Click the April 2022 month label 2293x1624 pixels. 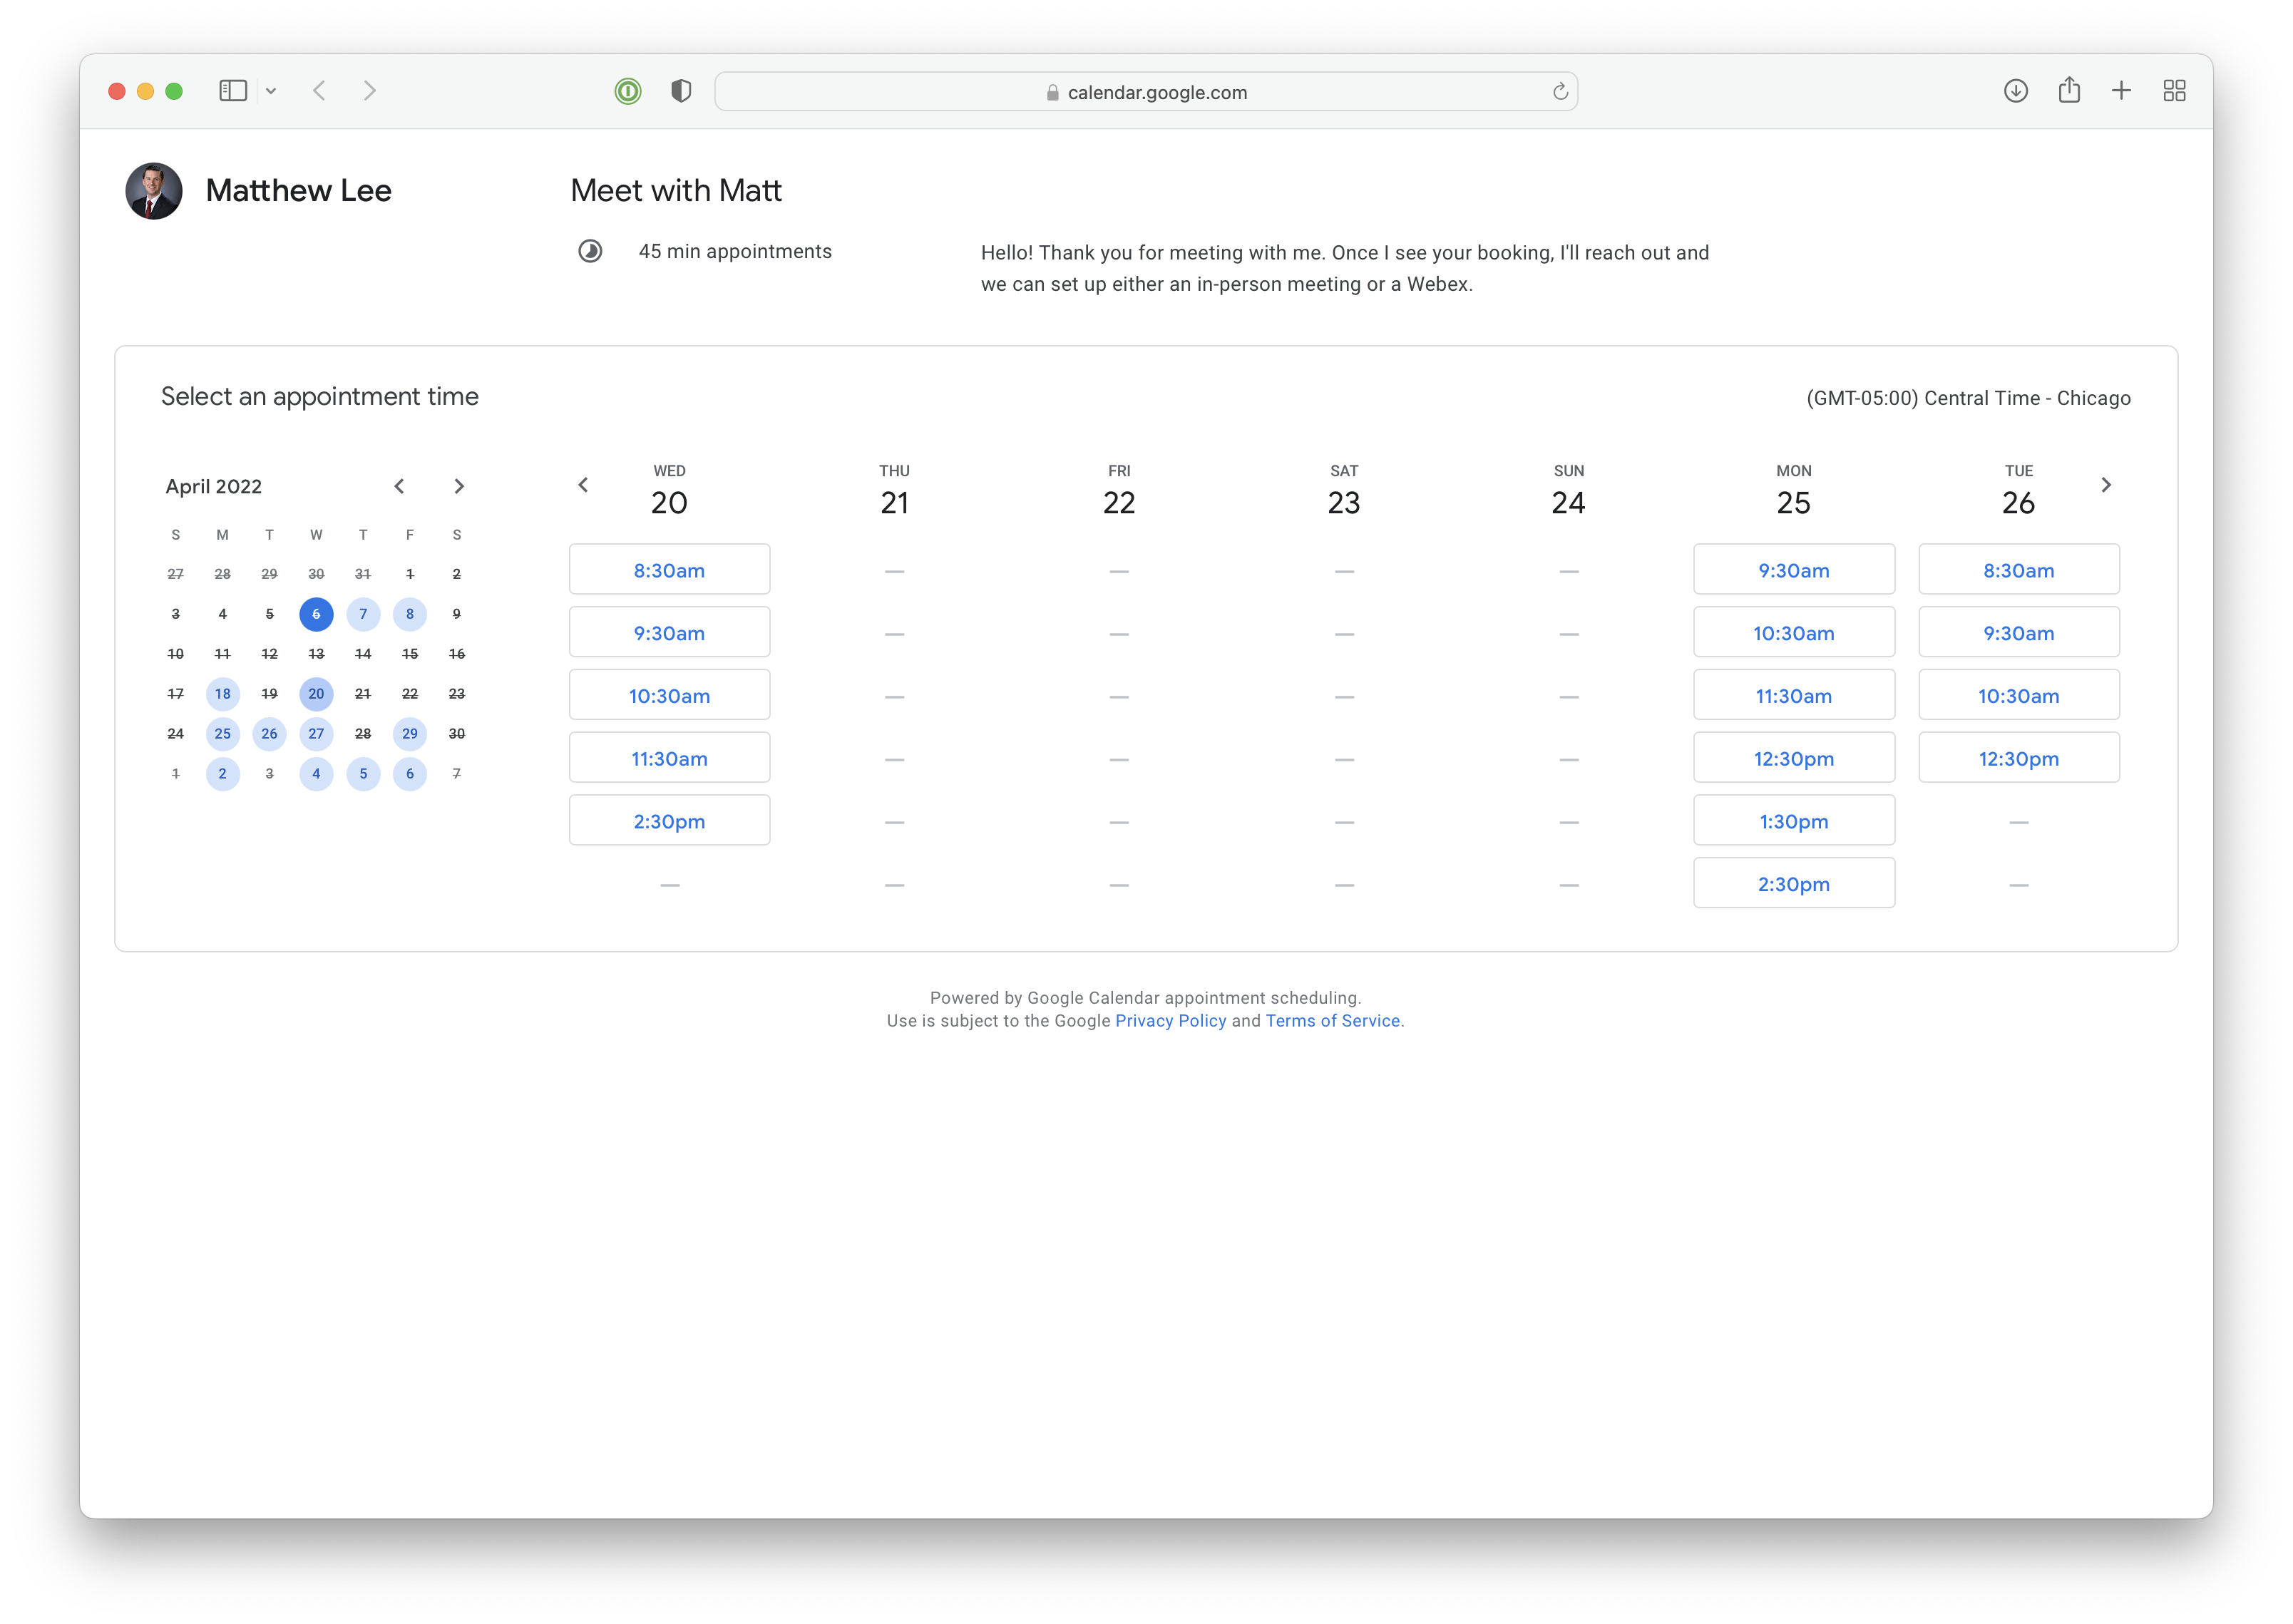point(214,487)
